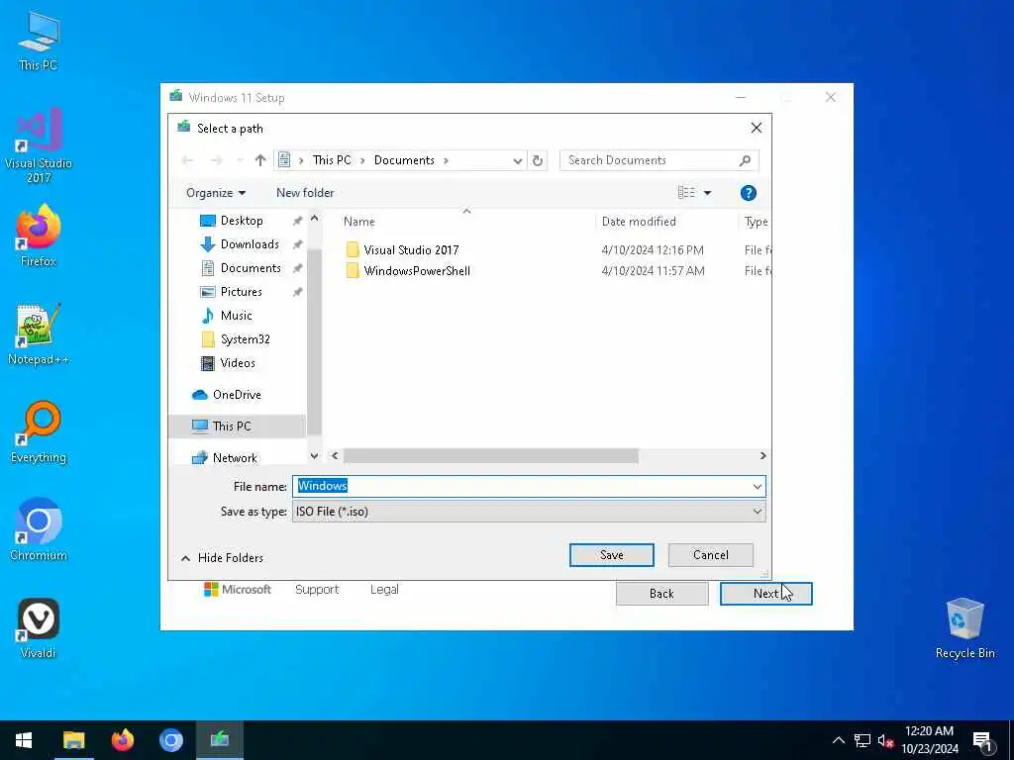Open Firefox from the taskbar

pyautogui.click(x=122, y=740)
